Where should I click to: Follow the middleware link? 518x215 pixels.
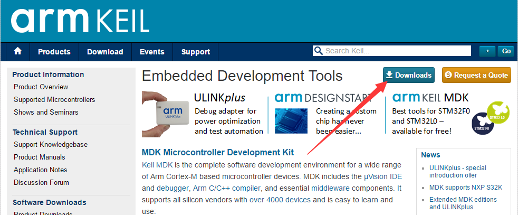click(330, 189)
